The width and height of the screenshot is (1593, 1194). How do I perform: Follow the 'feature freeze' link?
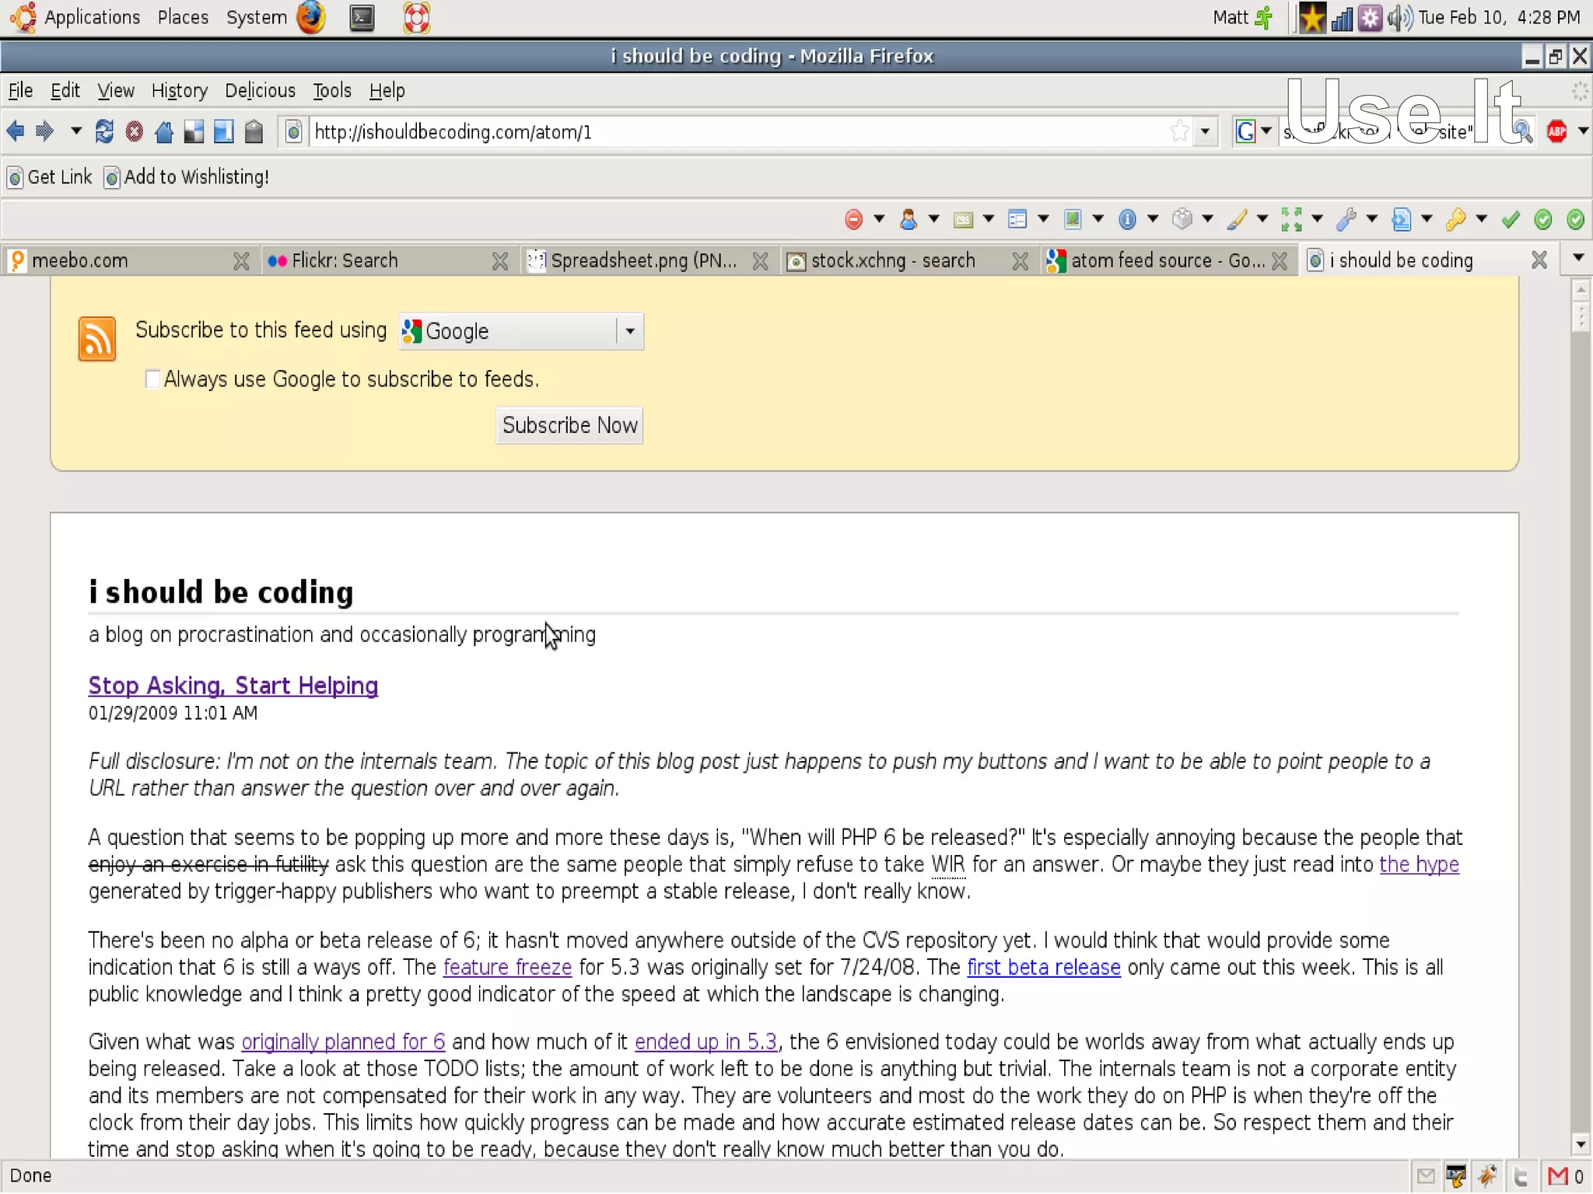click(507, 967)
